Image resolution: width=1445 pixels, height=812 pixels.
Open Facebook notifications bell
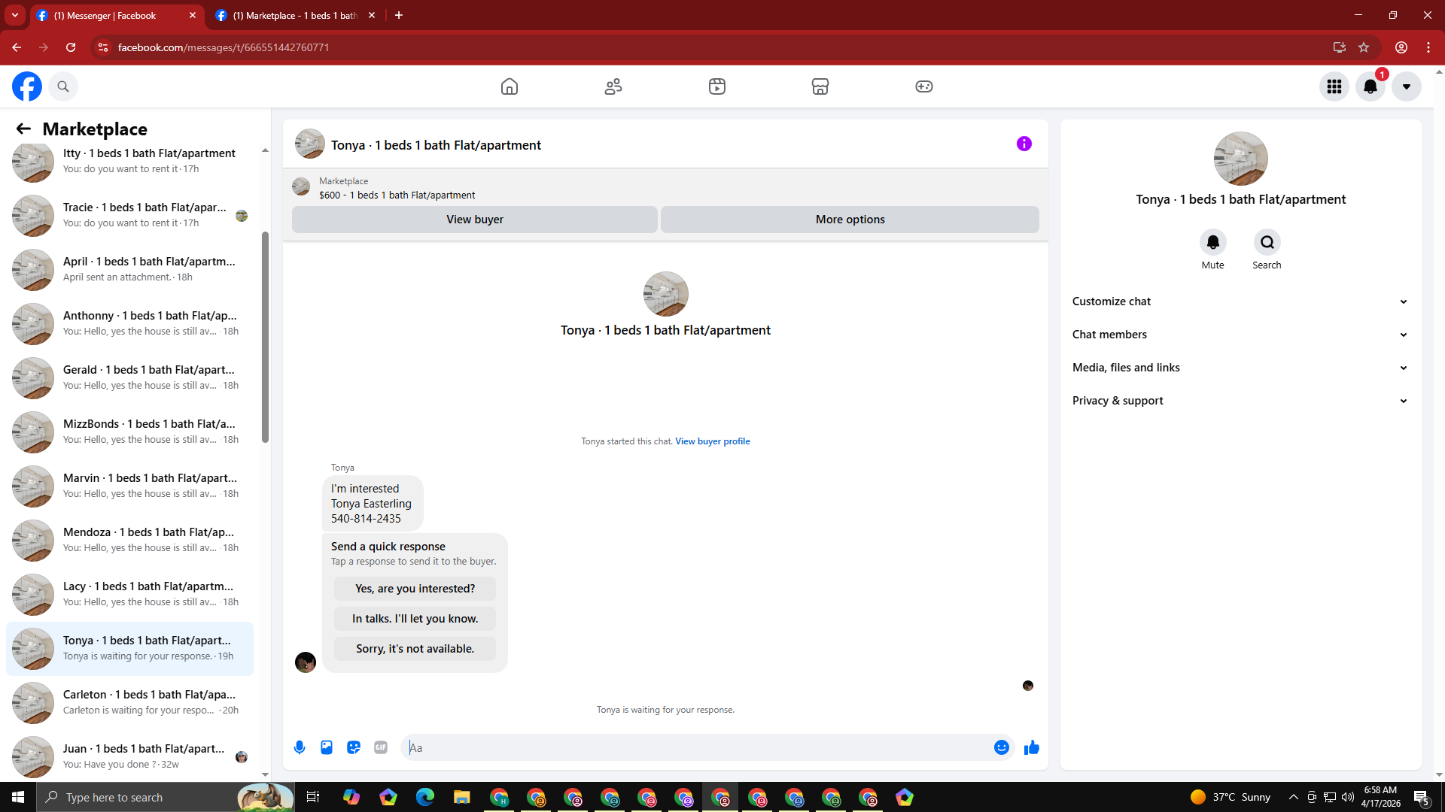pos(1370,86)
